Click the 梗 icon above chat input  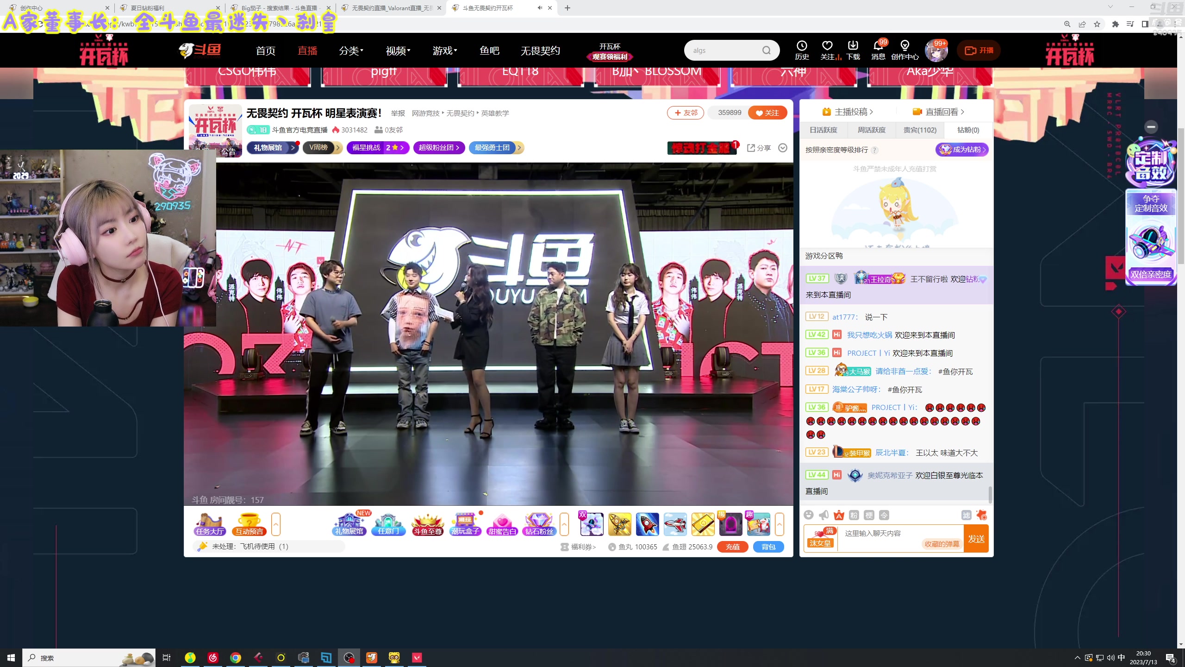(869, 515)
